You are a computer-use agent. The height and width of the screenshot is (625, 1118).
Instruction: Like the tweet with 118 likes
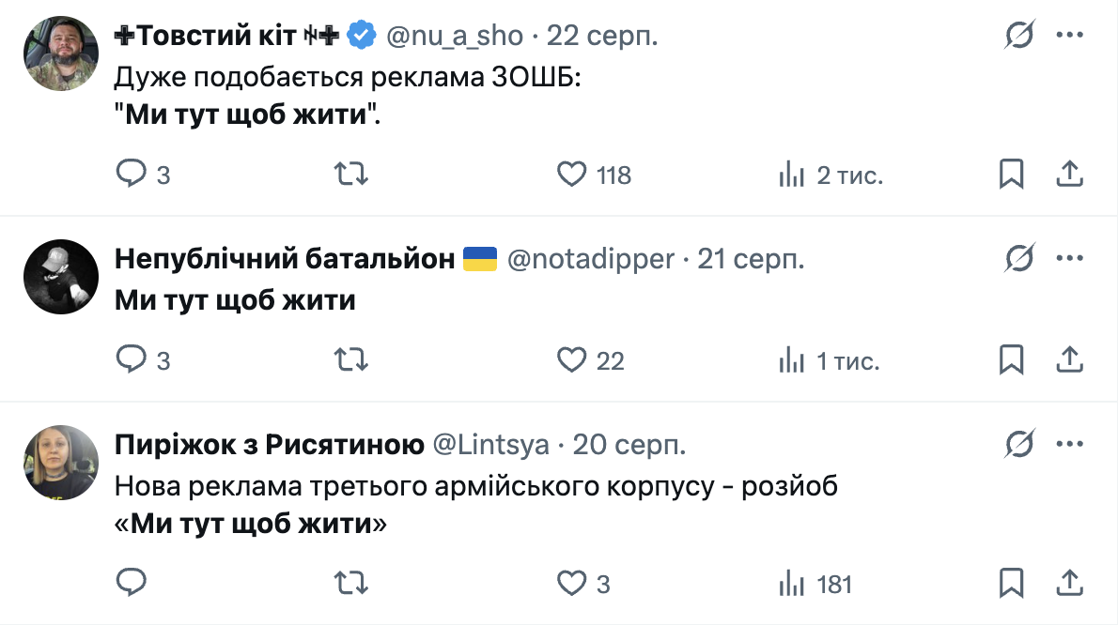point(572,174)
